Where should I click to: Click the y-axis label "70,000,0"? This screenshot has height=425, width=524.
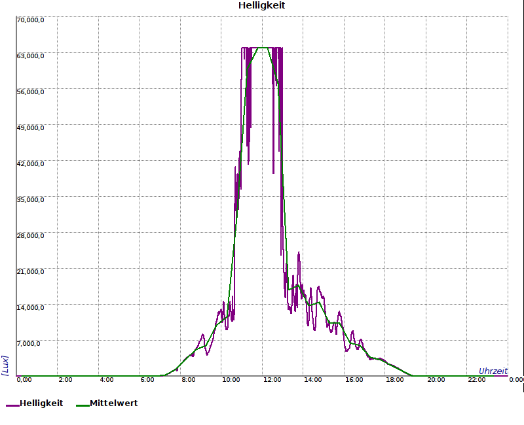30,20
